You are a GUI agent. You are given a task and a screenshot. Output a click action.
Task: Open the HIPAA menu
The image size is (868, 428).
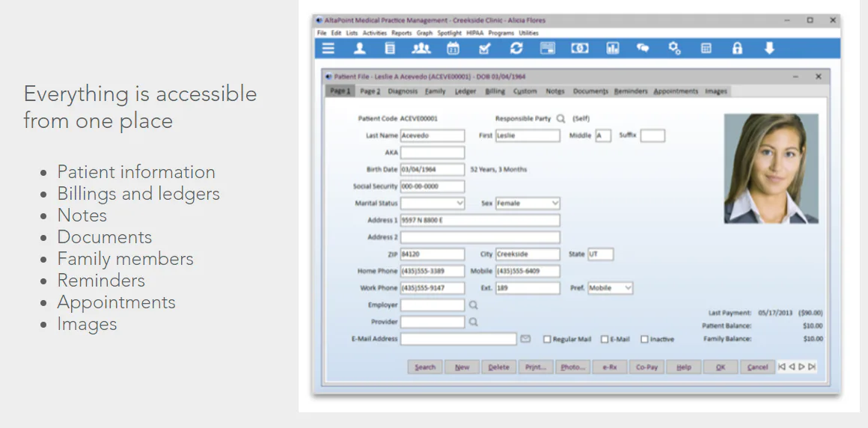point(475,33)
